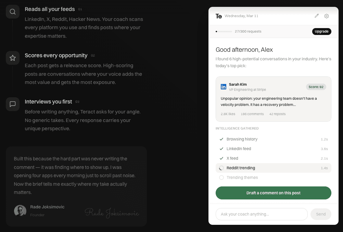The image size is (343, 232).
Task: Click the Score: 92 badge
Action: tap(316, 87)
